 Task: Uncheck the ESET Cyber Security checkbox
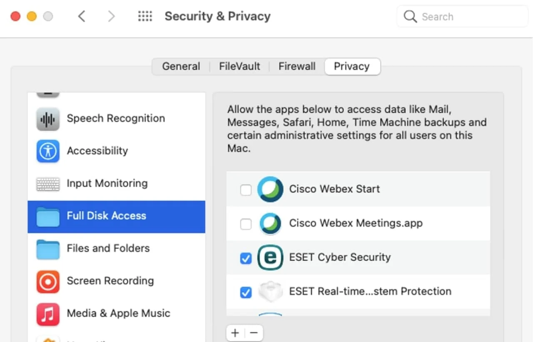click(246, 258)
